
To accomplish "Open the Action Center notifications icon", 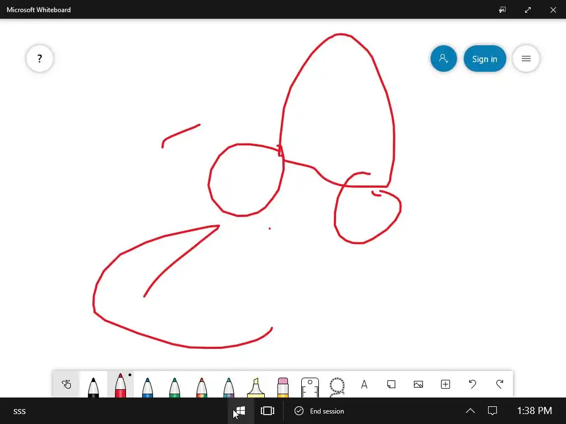I will point(492,411).
